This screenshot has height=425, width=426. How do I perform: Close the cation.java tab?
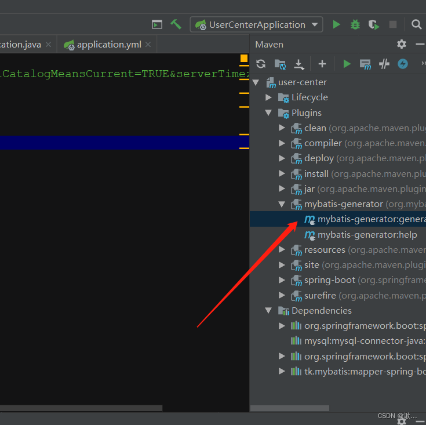48,44
